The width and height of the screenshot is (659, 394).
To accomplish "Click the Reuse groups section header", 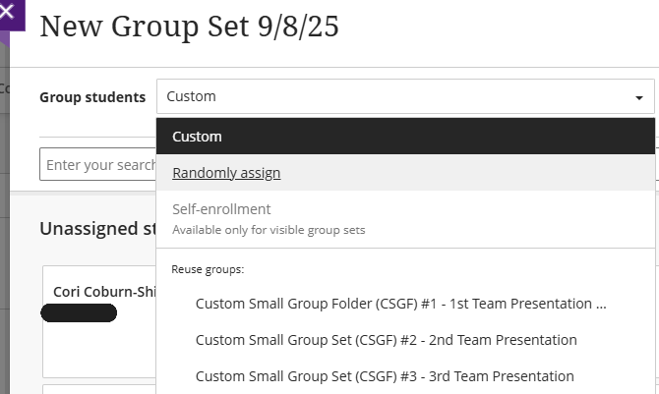I will click(208, 268).
